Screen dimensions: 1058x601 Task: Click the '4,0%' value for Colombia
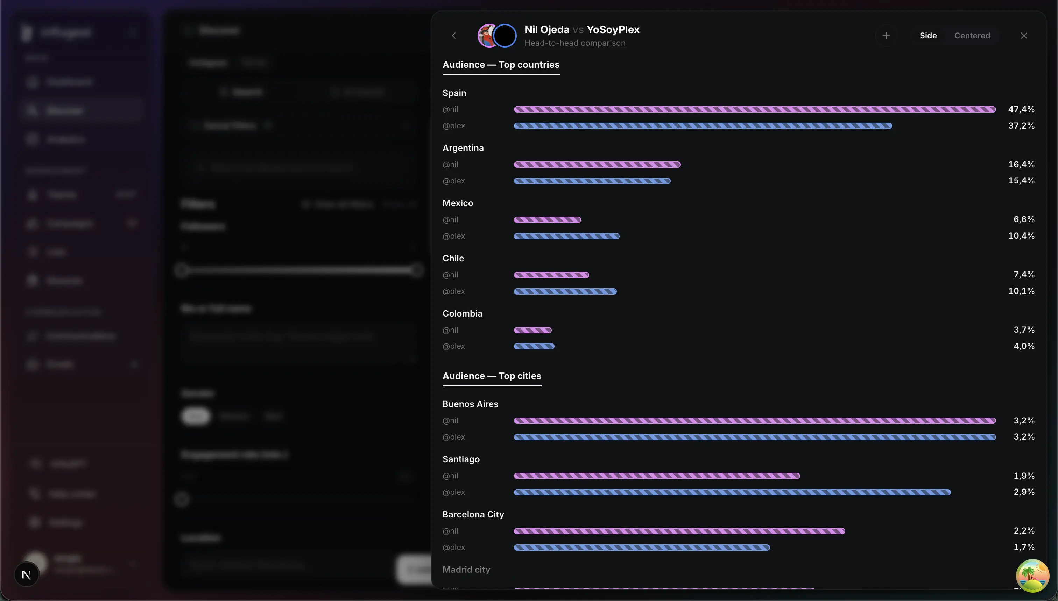click(x=1024, y=346)
